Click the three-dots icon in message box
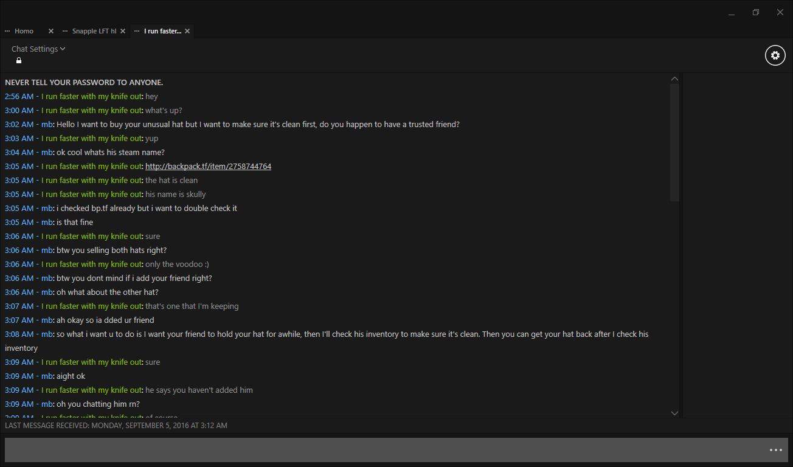The height and width of the screenshot is (467, 793). [775, 450]
